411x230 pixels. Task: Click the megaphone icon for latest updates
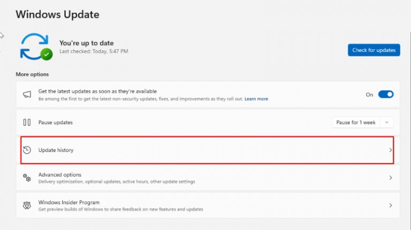pos(27,95)
